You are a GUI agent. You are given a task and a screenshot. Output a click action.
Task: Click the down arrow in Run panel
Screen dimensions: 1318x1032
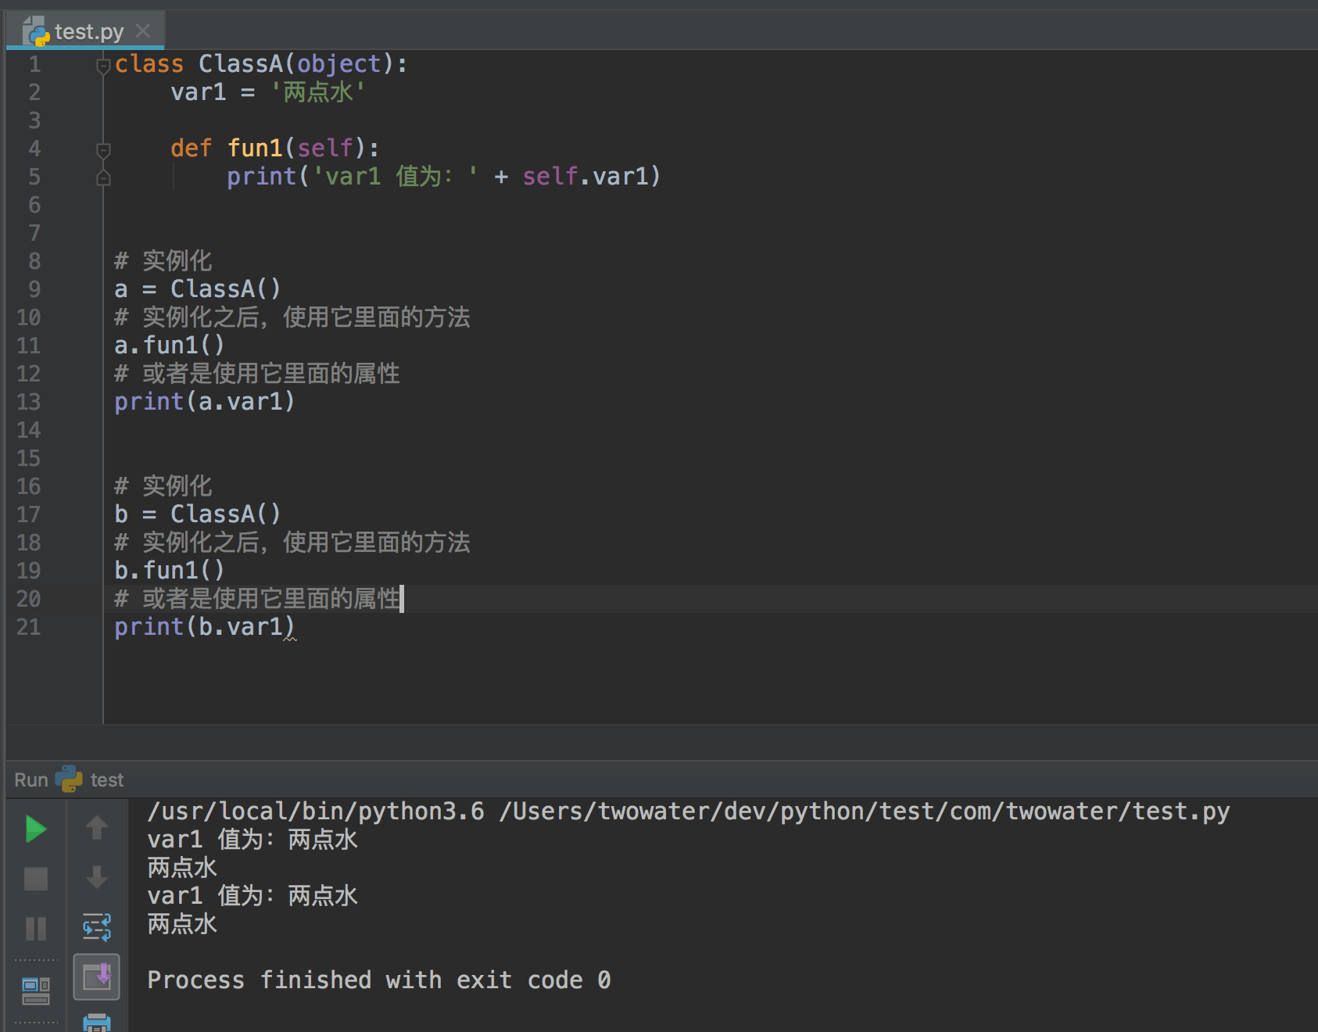pos(97,877)
